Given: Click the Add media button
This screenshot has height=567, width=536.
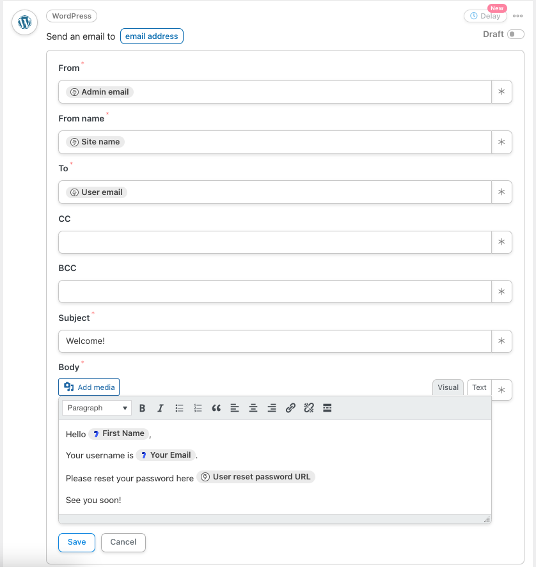Looking at the screenshot, I should 89,387.
